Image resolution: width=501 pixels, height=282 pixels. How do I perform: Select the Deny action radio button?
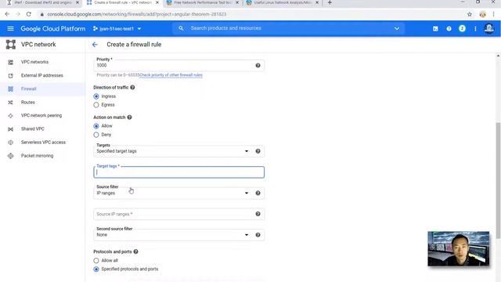[x=96, y=135]
